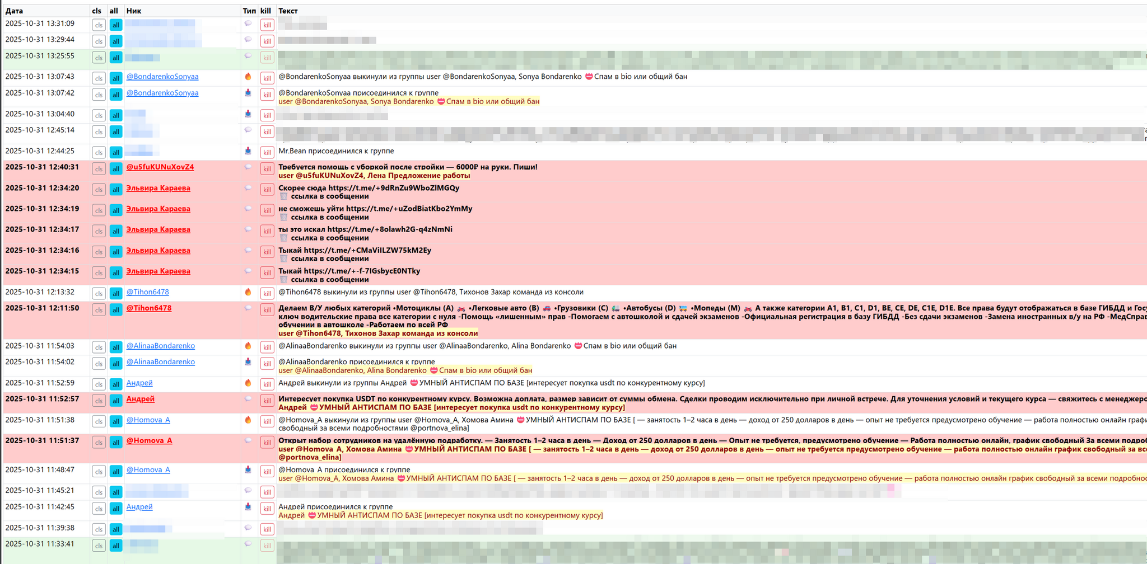Click the trash icon under the "ты это искал" message
Screen dimensions: 1147x564
(283, 238)
